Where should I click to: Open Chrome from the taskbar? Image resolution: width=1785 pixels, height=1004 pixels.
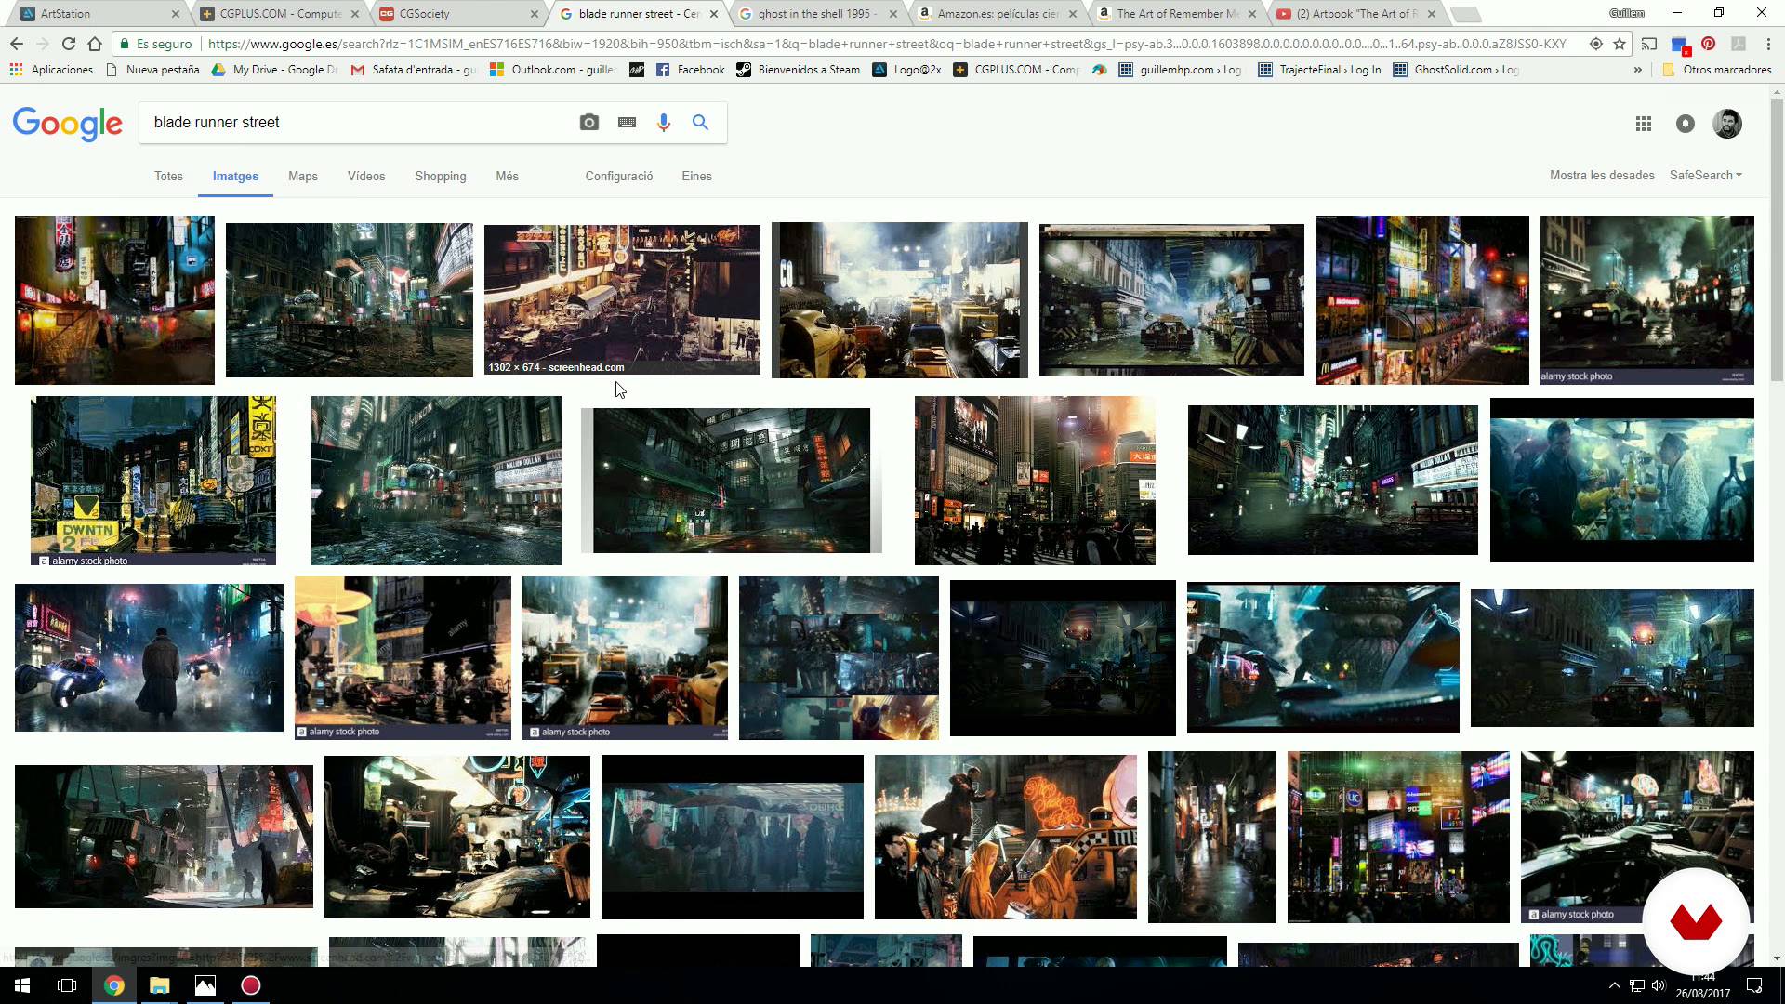point(114,985)
